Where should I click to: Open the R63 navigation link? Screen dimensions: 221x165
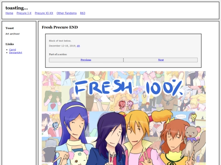[x=83, y=13]
